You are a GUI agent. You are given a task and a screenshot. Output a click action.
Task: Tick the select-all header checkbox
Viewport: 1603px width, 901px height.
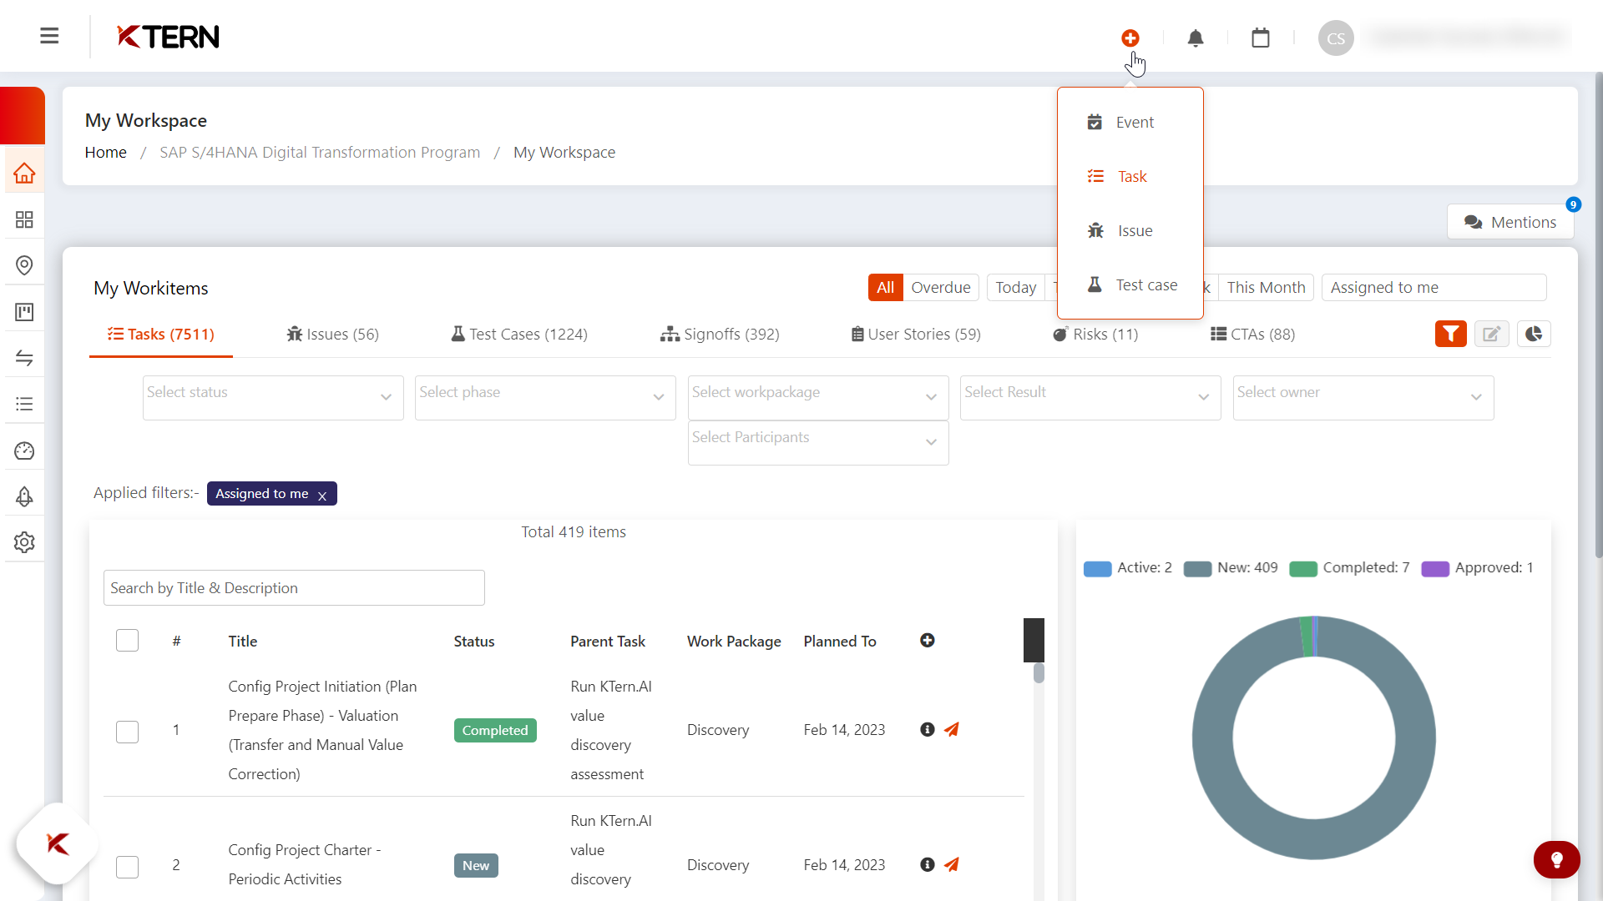pos(127,641)
